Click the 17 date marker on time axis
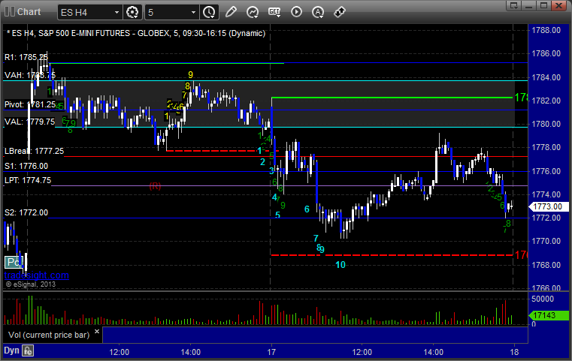Viewport: 572px width, 361px height. (x=271, y=352)
